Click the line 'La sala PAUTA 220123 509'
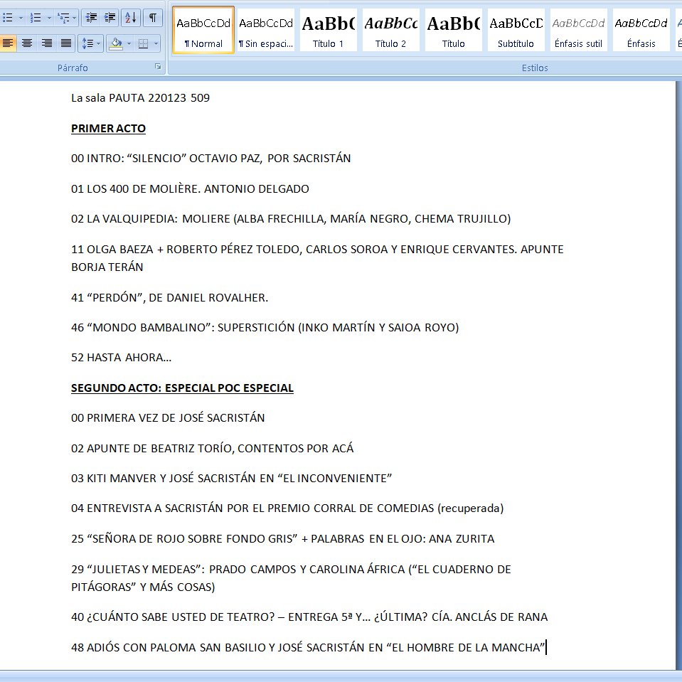682x682 pixels. (140, 98)
